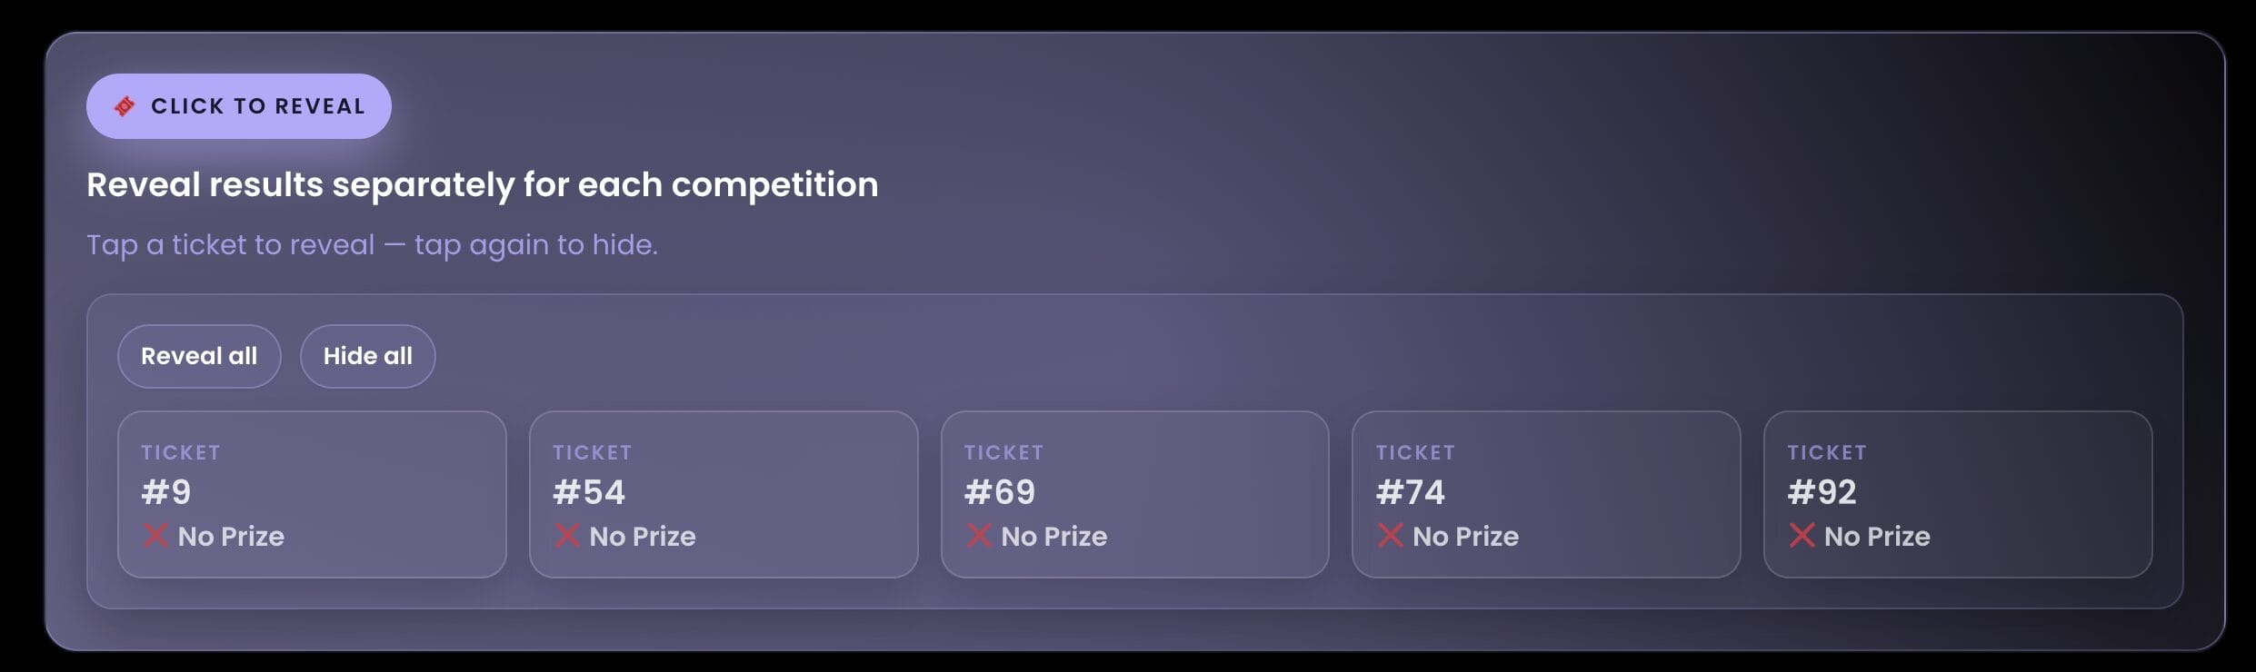Tap the #69 ticket number to hide it

click(1000, 492)
